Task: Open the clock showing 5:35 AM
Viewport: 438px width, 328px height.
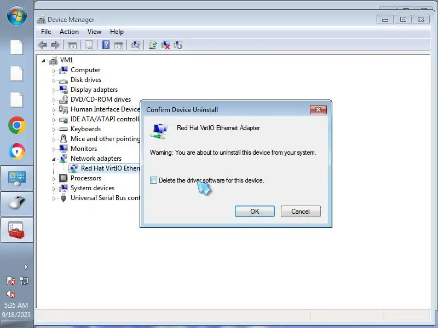Action: point(16,305)
